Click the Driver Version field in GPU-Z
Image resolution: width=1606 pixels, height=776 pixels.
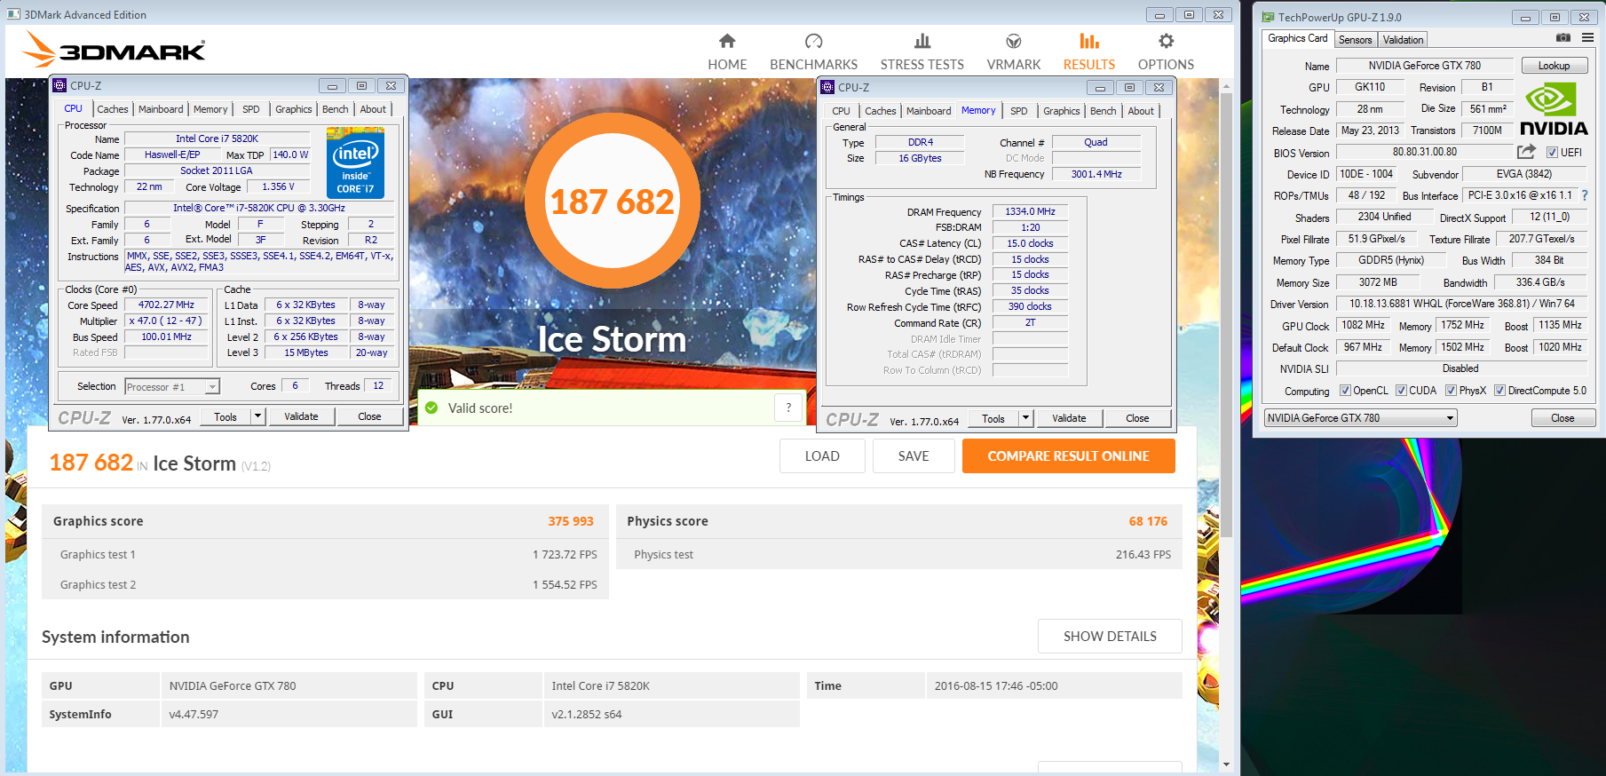click(1462, 304)
